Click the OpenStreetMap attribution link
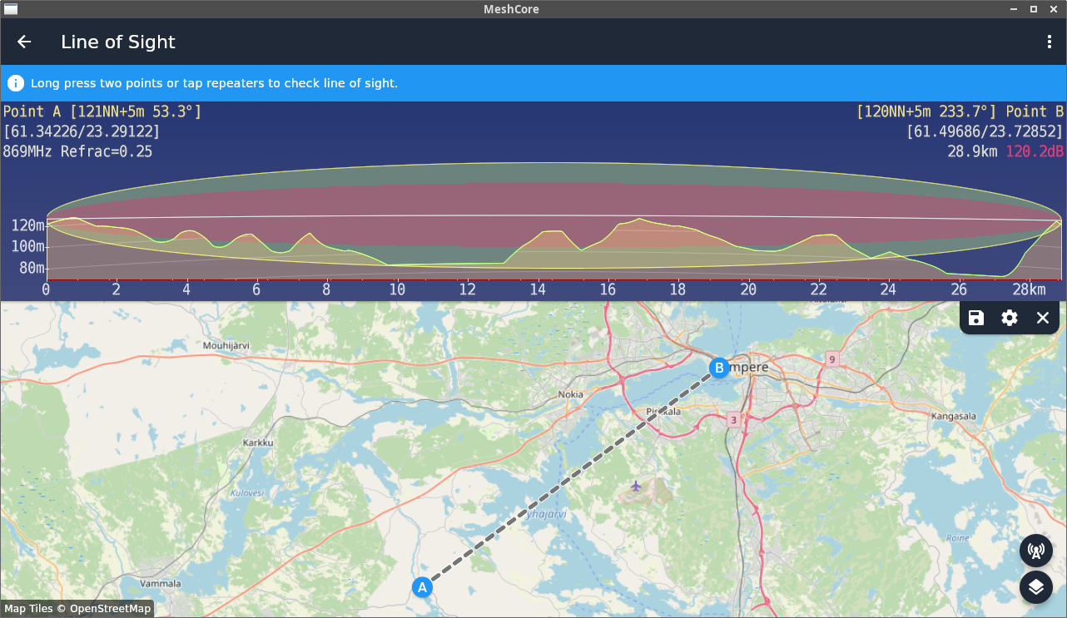Viewport: 1067px width, 618px height. 110,609
